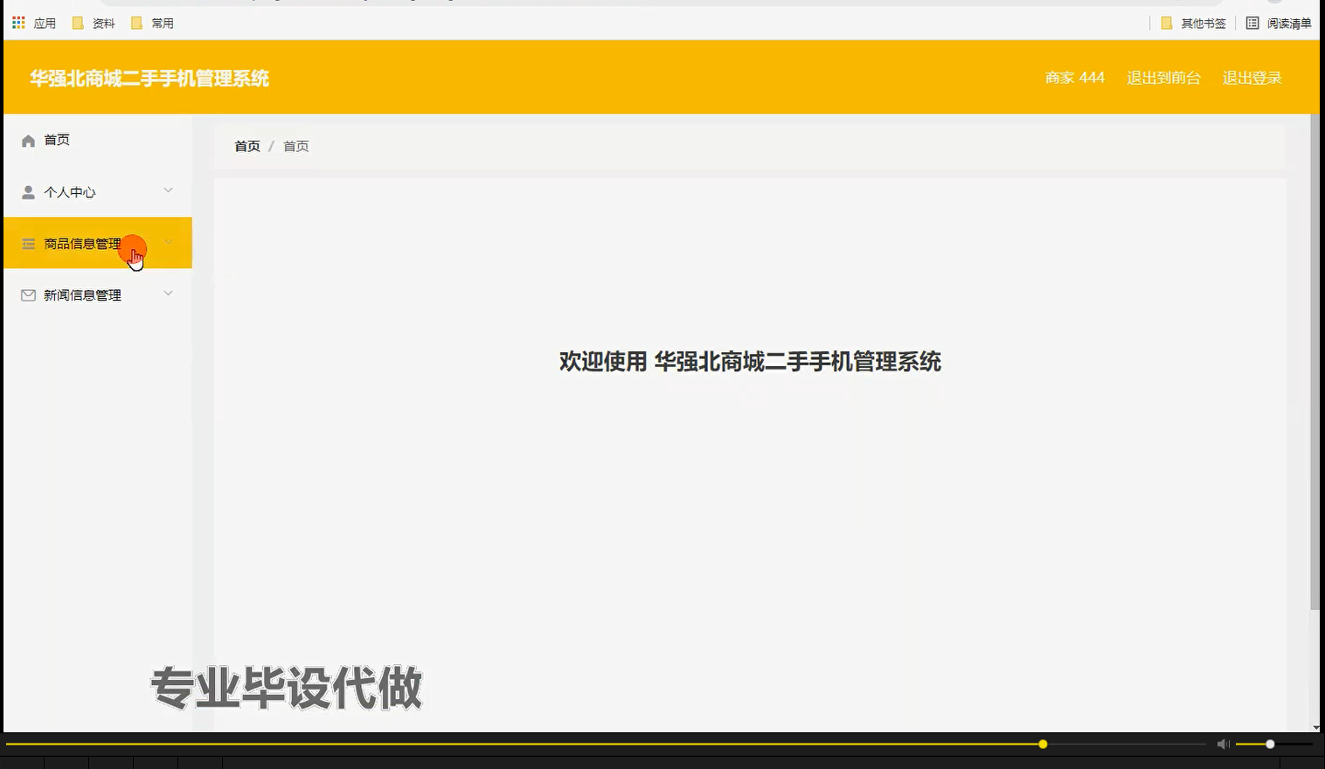Click the home icon beside 首页
The width and height of the screenshot is (1325, 769).
(x=27, y=139)
